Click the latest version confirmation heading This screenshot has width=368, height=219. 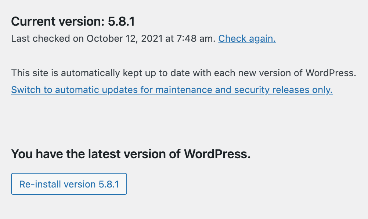tap(131, 154)
